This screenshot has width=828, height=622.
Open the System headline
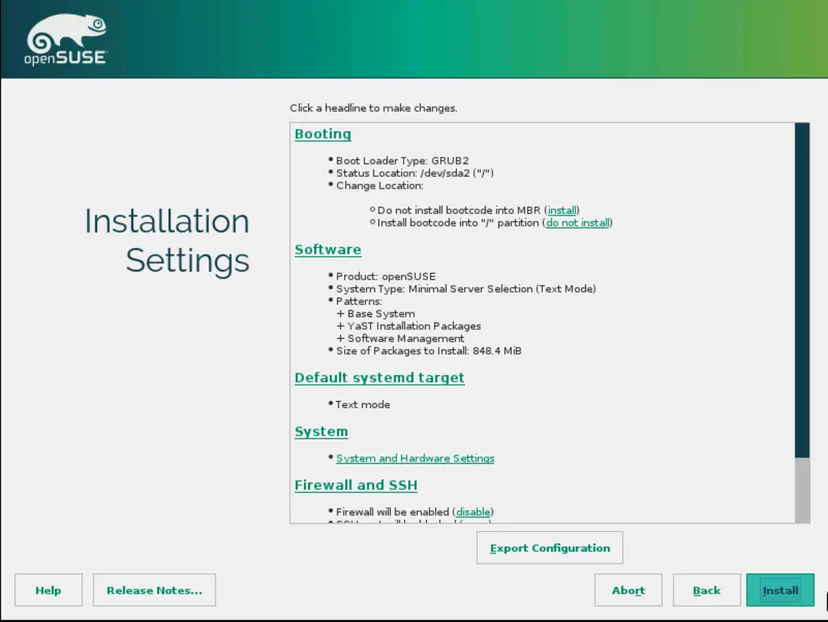click(x=321, y=432)
